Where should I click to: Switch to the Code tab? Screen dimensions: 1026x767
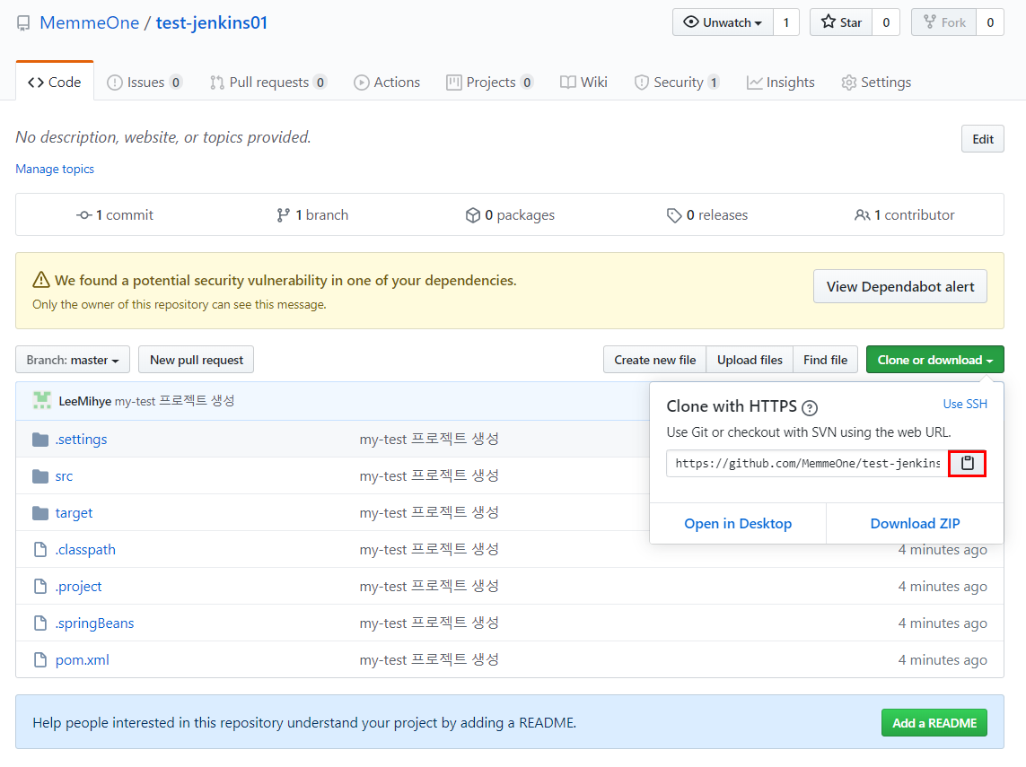(55, 83)
